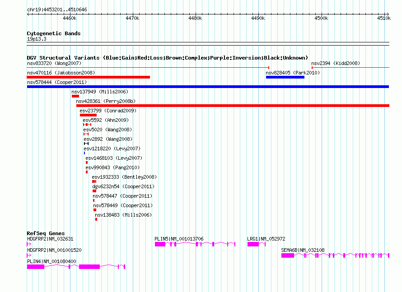Click the Cytogenetic Bands track title
The height and width of the screenshot is (292, 402).
point(54,33)
